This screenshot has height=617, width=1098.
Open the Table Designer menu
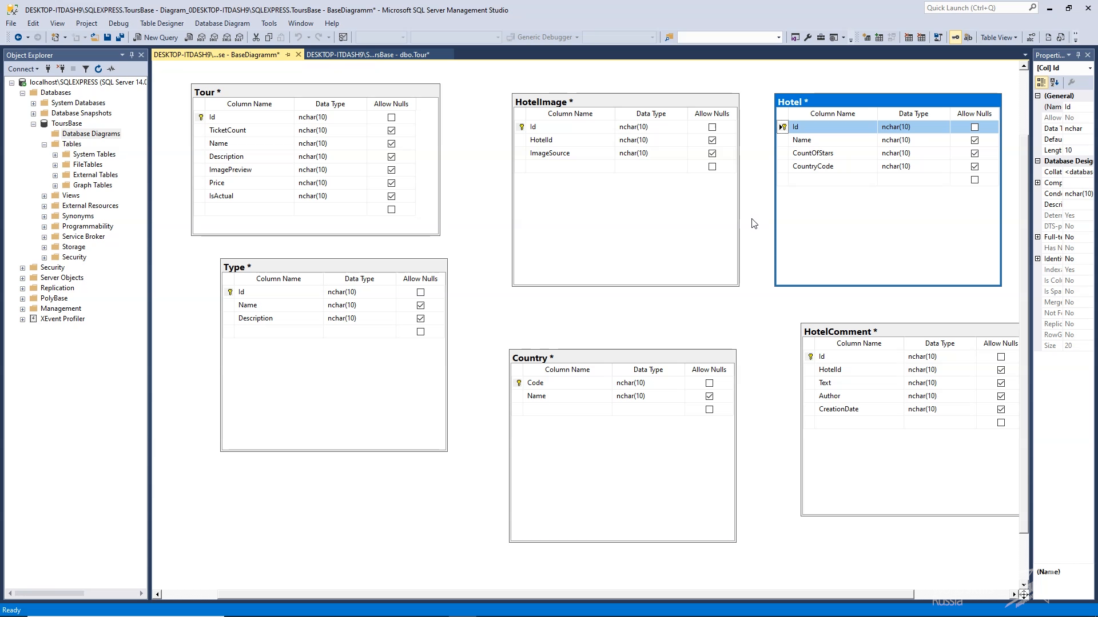pos(162,23)
